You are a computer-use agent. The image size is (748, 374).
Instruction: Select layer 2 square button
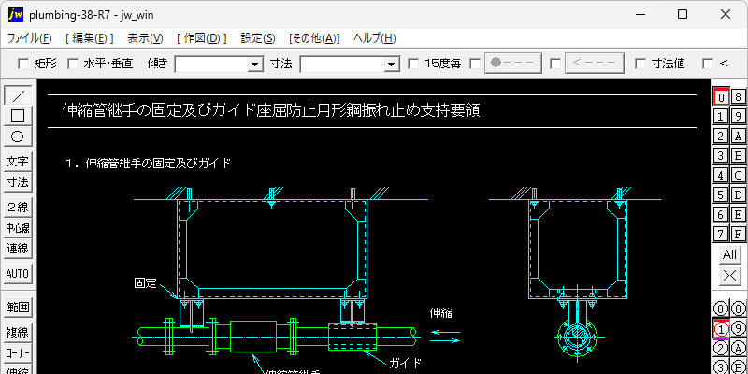tap(721, 136)
